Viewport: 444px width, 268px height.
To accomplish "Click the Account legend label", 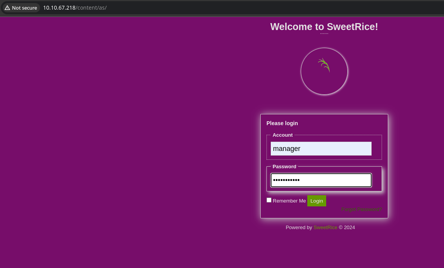I will pos(282,135).
